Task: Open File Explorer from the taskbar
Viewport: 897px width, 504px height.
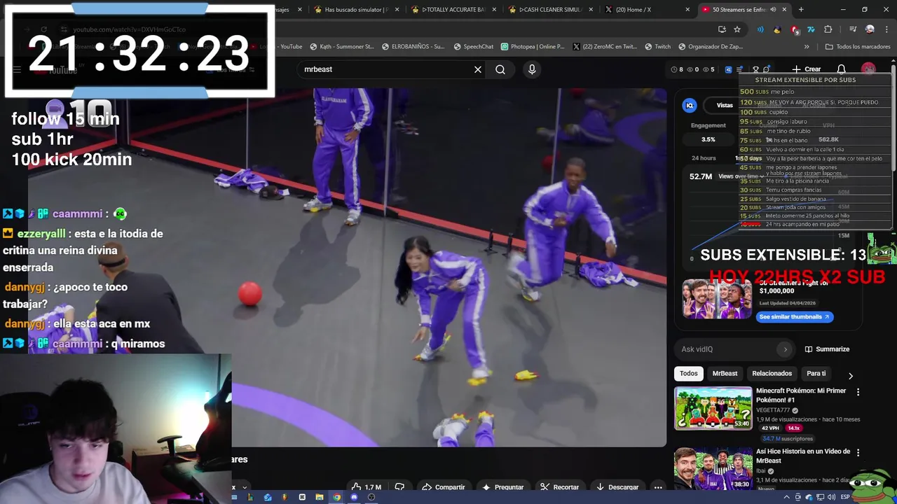Action: [319, 497]
